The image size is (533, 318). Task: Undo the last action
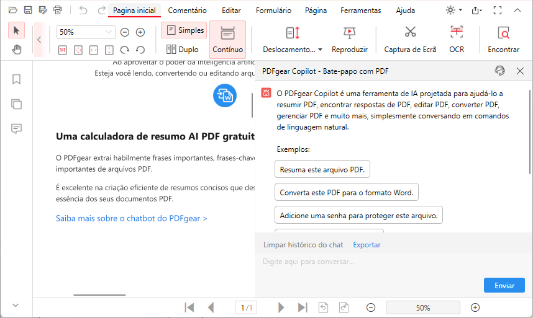[x=83, y=10]
